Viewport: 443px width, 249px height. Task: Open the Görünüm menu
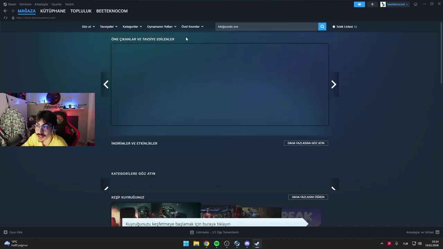pos(25,4)
